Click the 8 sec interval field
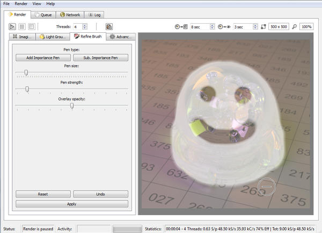 200,27
